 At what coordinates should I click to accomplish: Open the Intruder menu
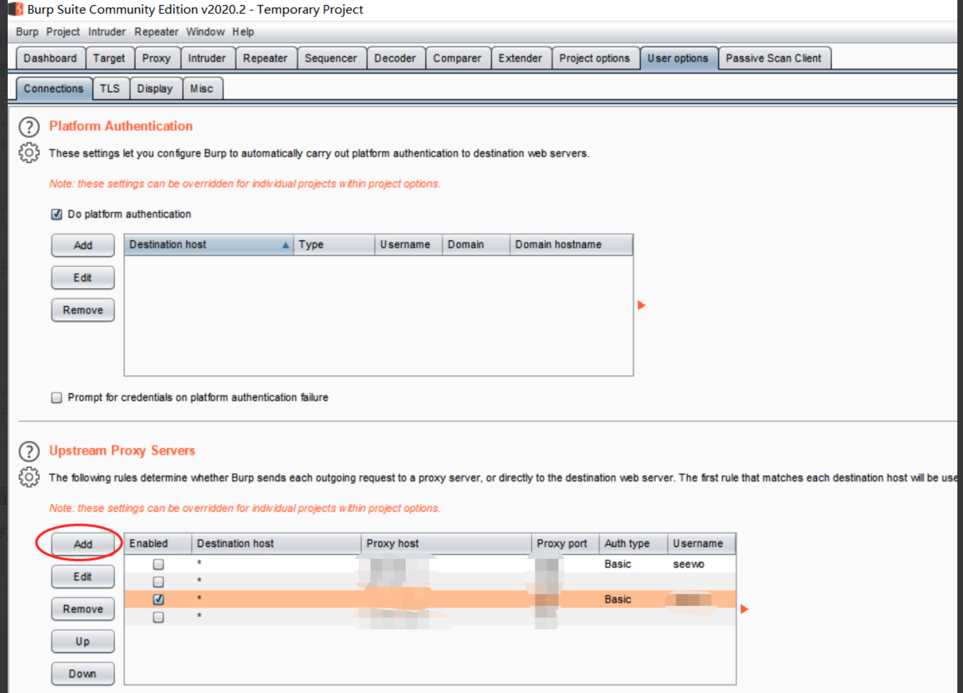tap(106, 32)
